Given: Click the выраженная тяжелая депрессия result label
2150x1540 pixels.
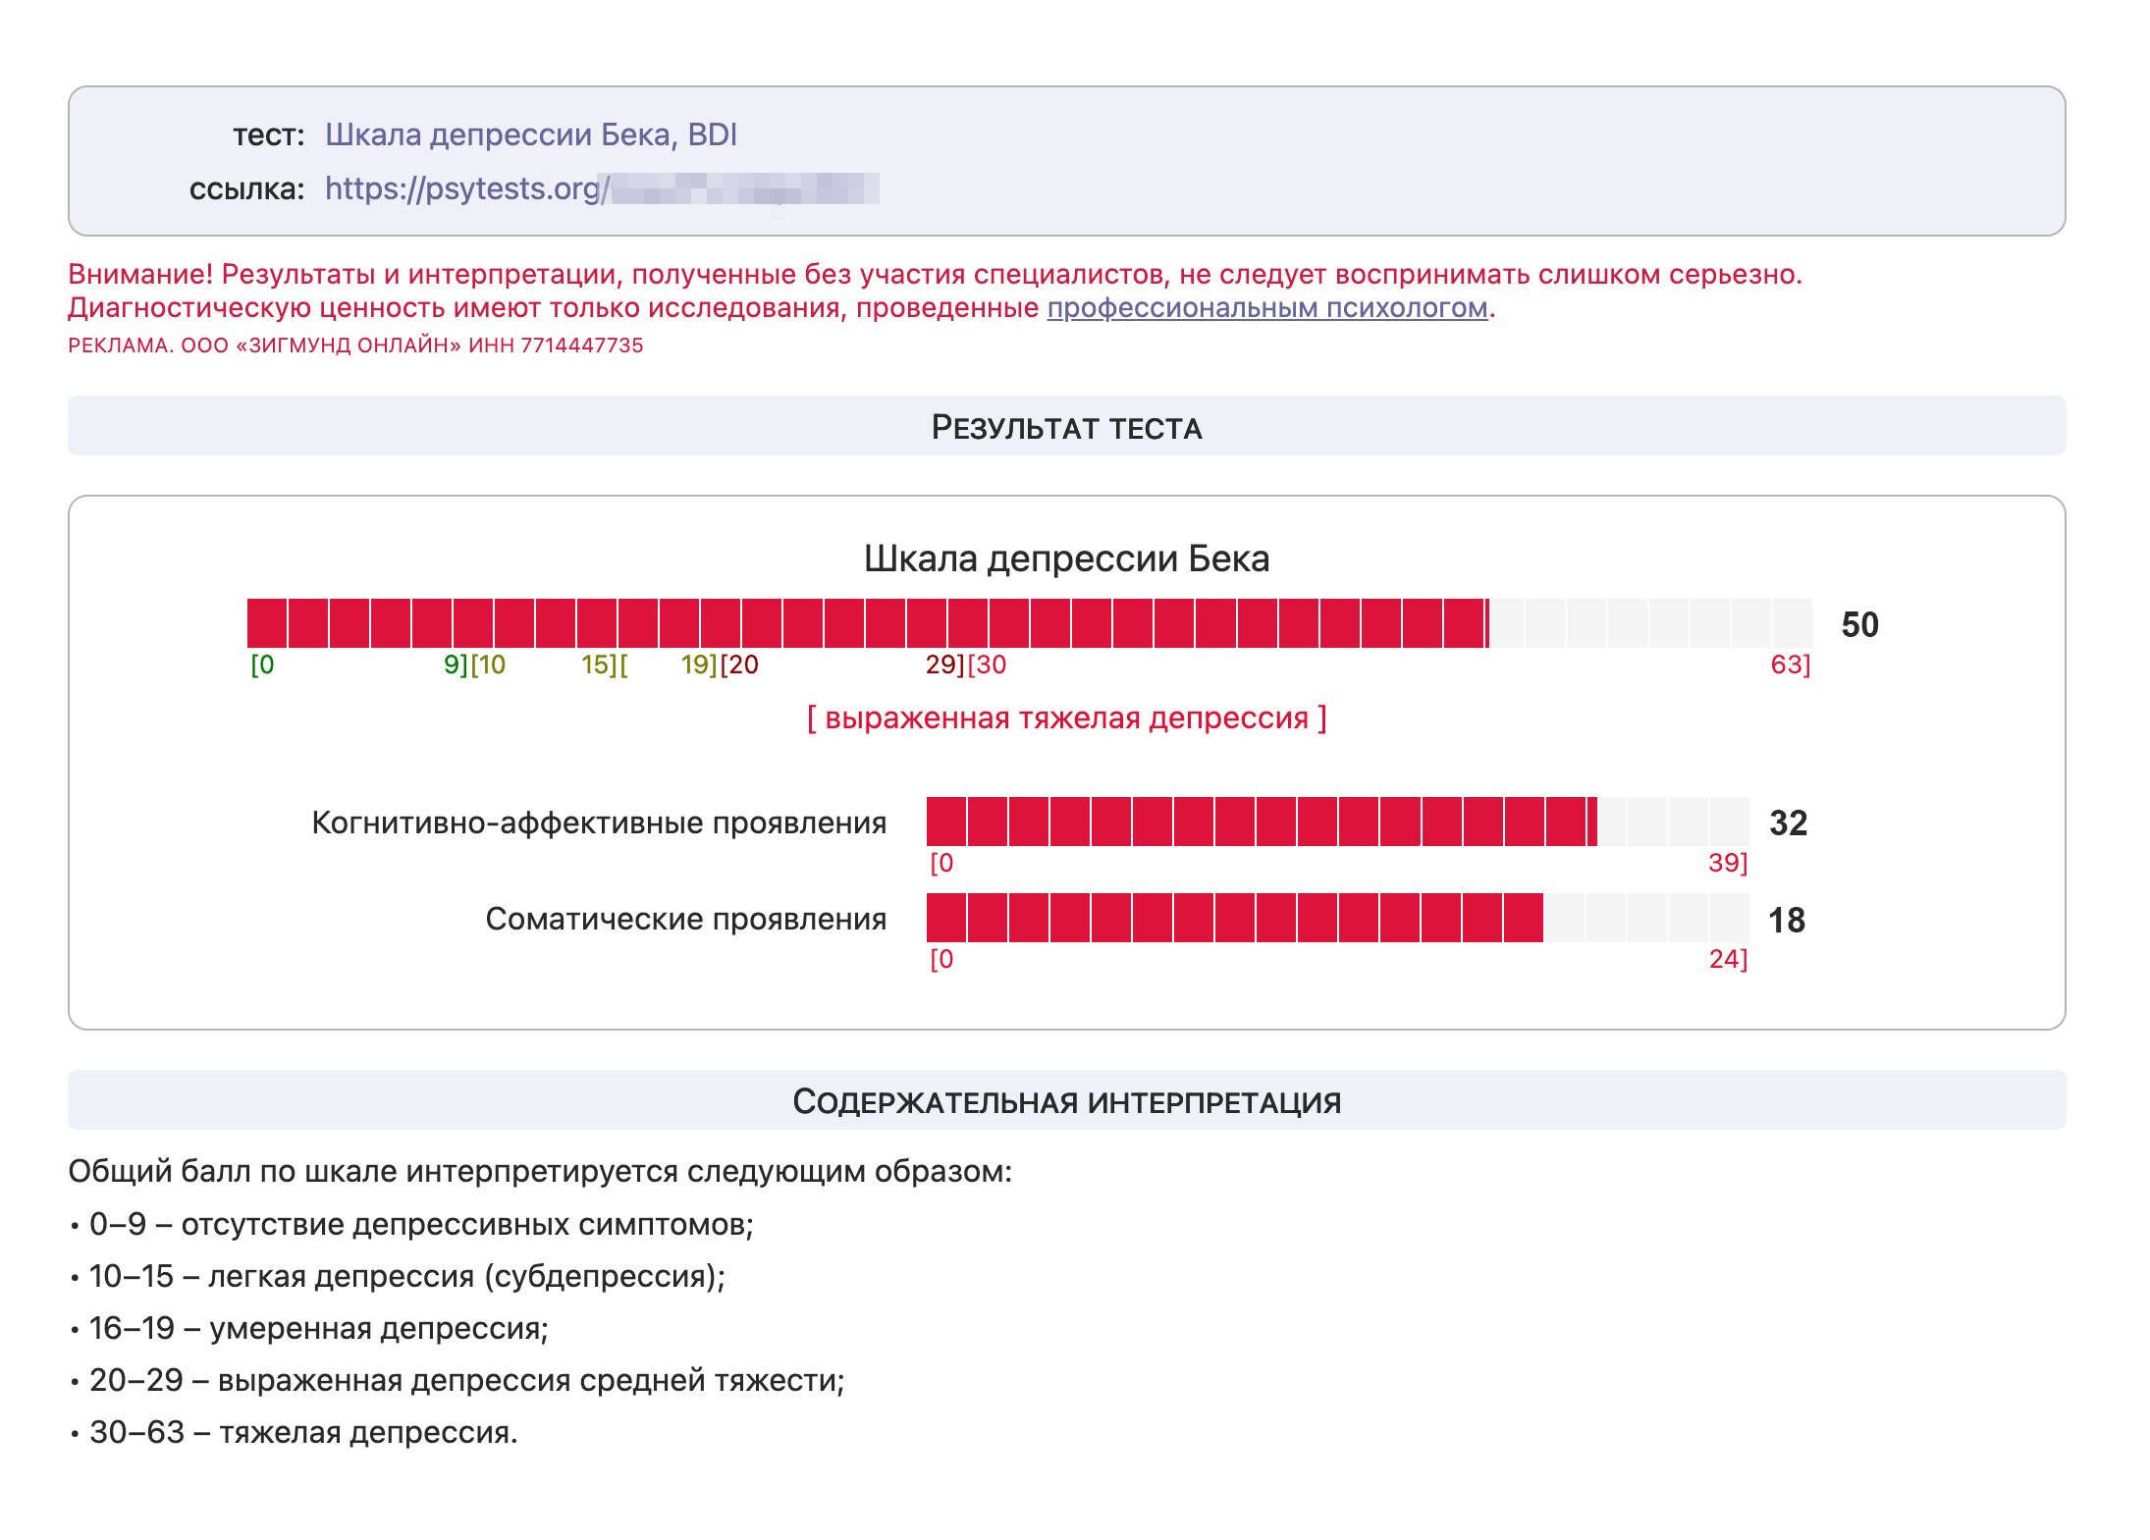Looking at the screenshot, I should [1067, 718].
